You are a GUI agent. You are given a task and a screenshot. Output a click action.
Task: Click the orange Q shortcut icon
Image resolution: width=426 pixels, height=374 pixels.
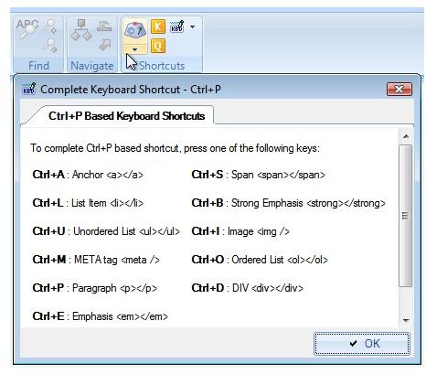158,46
